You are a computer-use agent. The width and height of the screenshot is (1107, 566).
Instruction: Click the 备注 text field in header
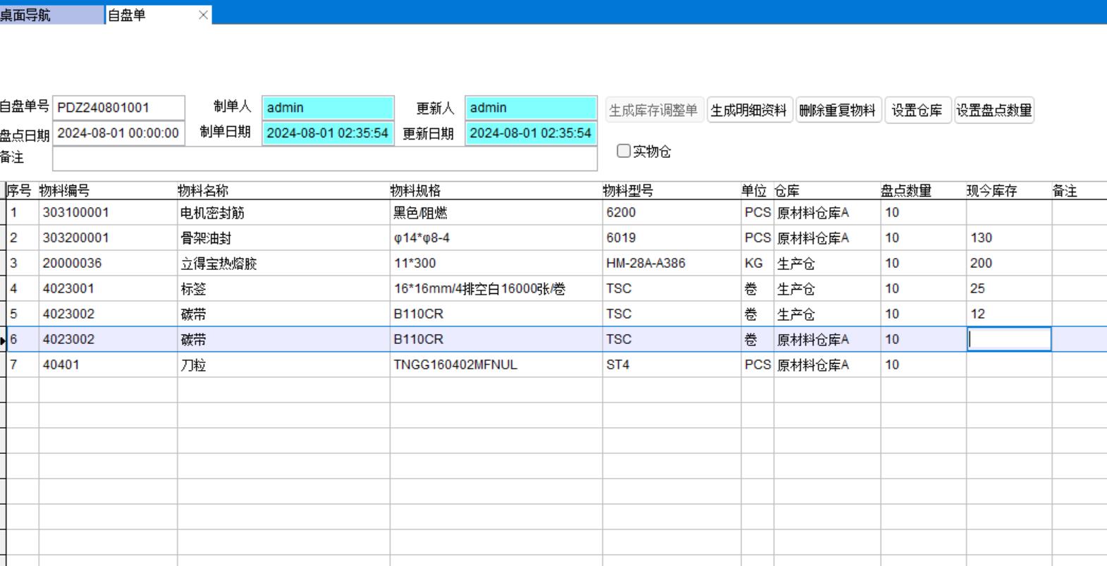(324, 159)
